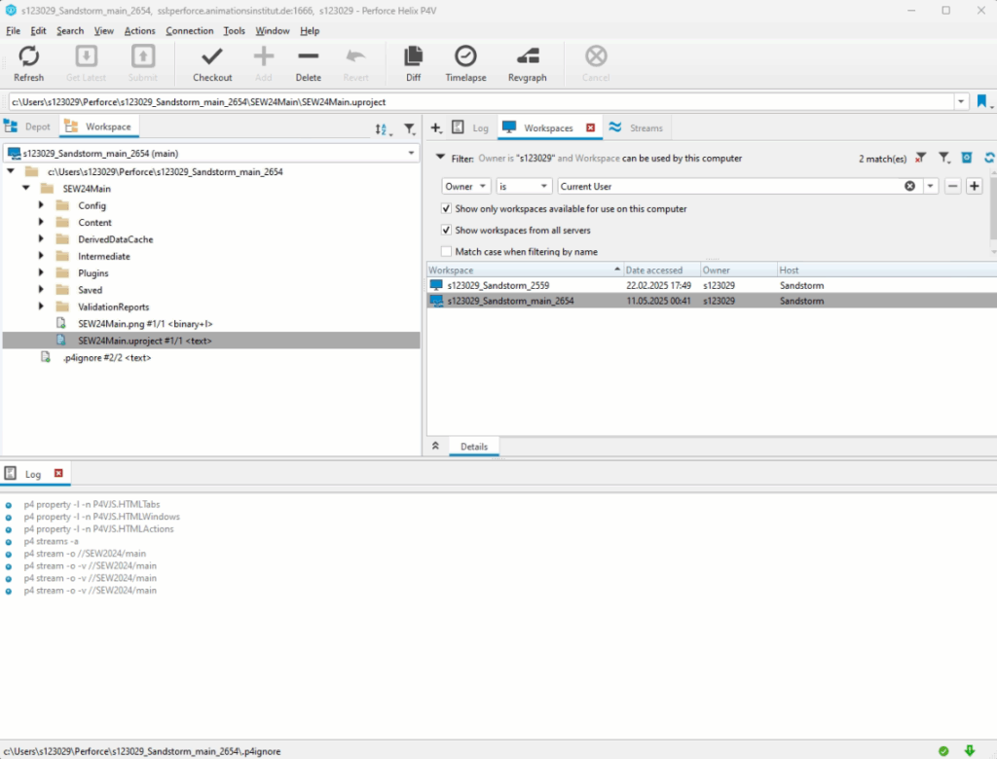Expand the Details pane chevron
This screenshot has width=997, height=759.
(435, 446)
